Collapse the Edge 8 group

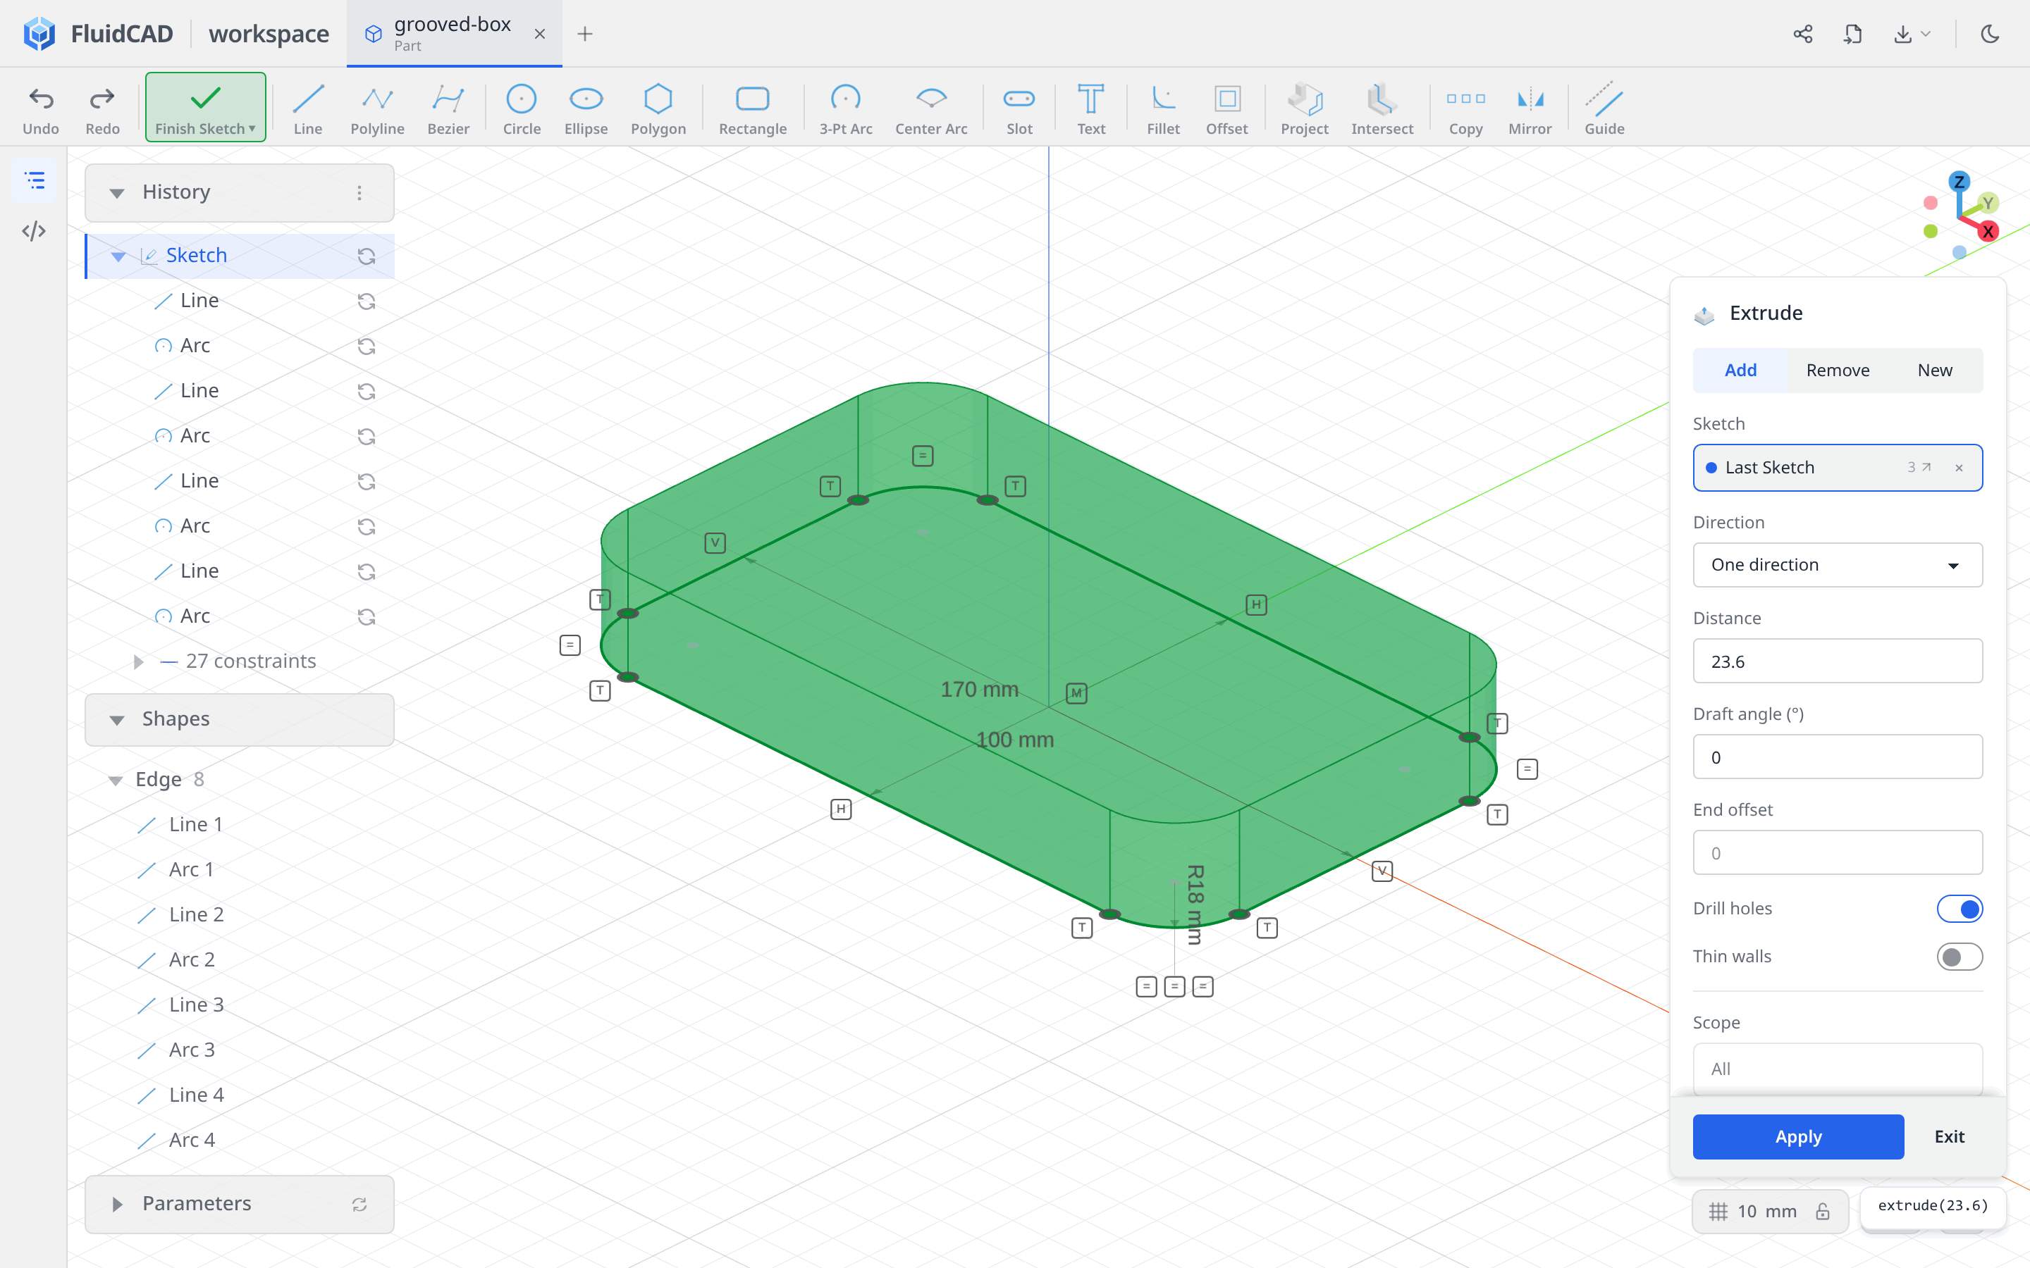click(116, 780)
